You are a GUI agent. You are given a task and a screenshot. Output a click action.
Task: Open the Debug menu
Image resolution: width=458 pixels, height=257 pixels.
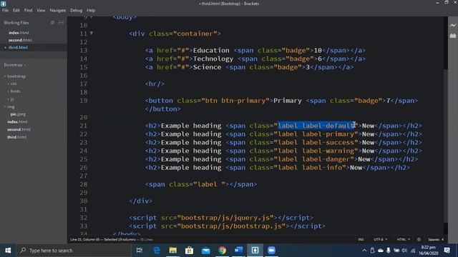(76, 10)
